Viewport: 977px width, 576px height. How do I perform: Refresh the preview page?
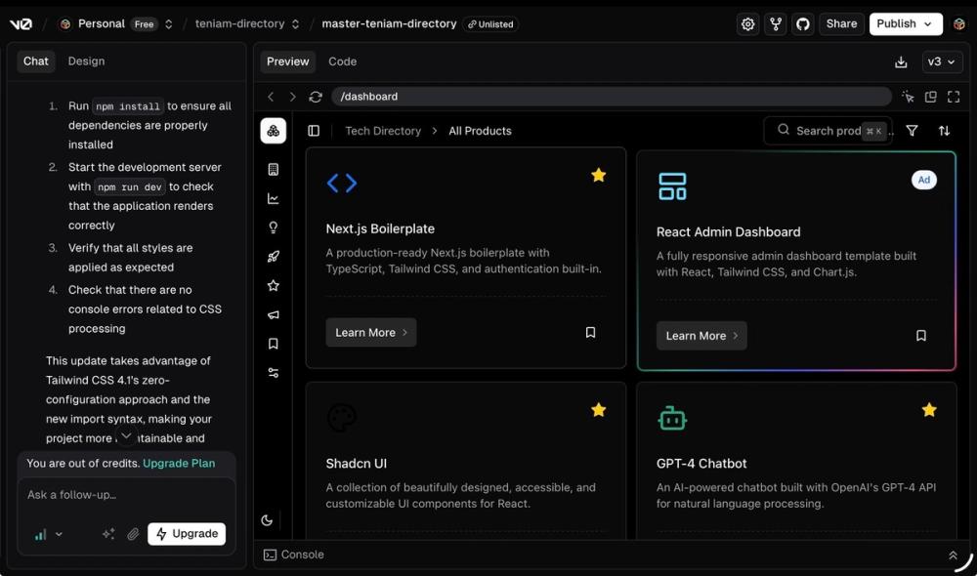coord(316,97)
